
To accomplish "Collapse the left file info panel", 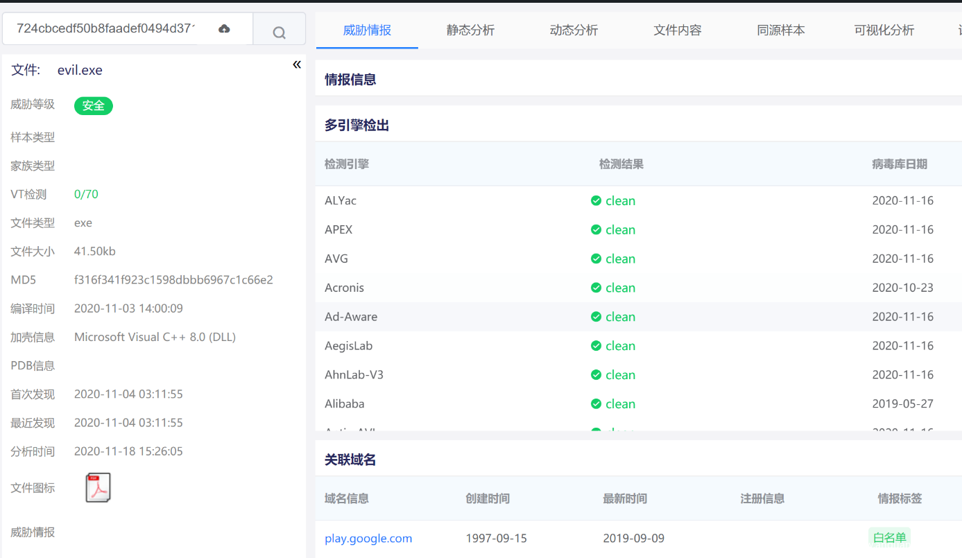I will pos(297,64).
